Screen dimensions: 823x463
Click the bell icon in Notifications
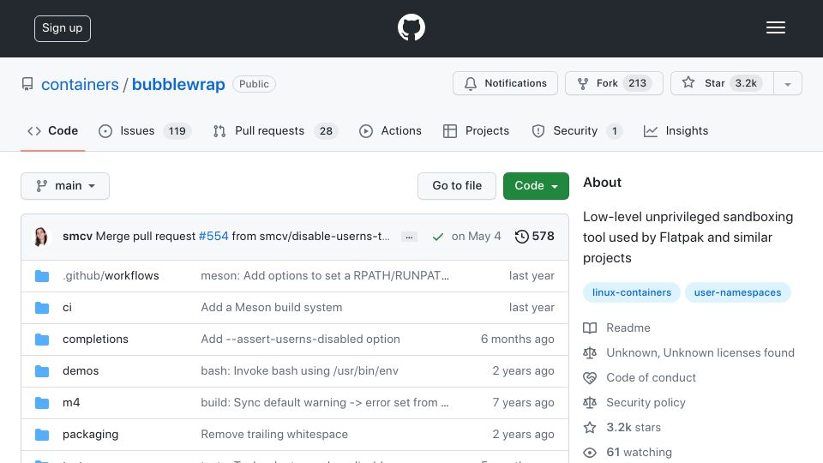tap(471, 83)
